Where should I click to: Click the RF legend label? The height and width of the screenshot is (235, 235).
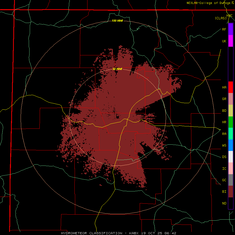[x=224, y=29]
